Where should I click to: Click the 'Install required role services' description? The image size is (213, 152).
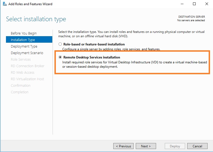coord(135,64)
